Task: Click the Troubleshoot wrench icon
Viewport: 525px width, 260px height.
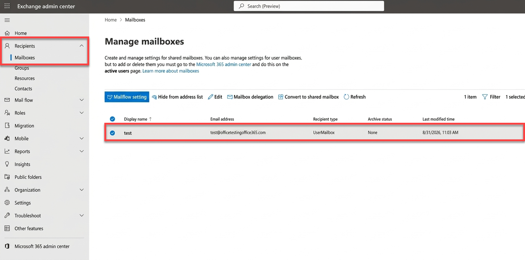Action: [x=7, y=215]
